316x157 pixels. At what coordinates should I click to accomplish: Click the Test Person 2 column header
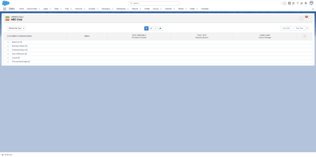click(x=139, y=36)
